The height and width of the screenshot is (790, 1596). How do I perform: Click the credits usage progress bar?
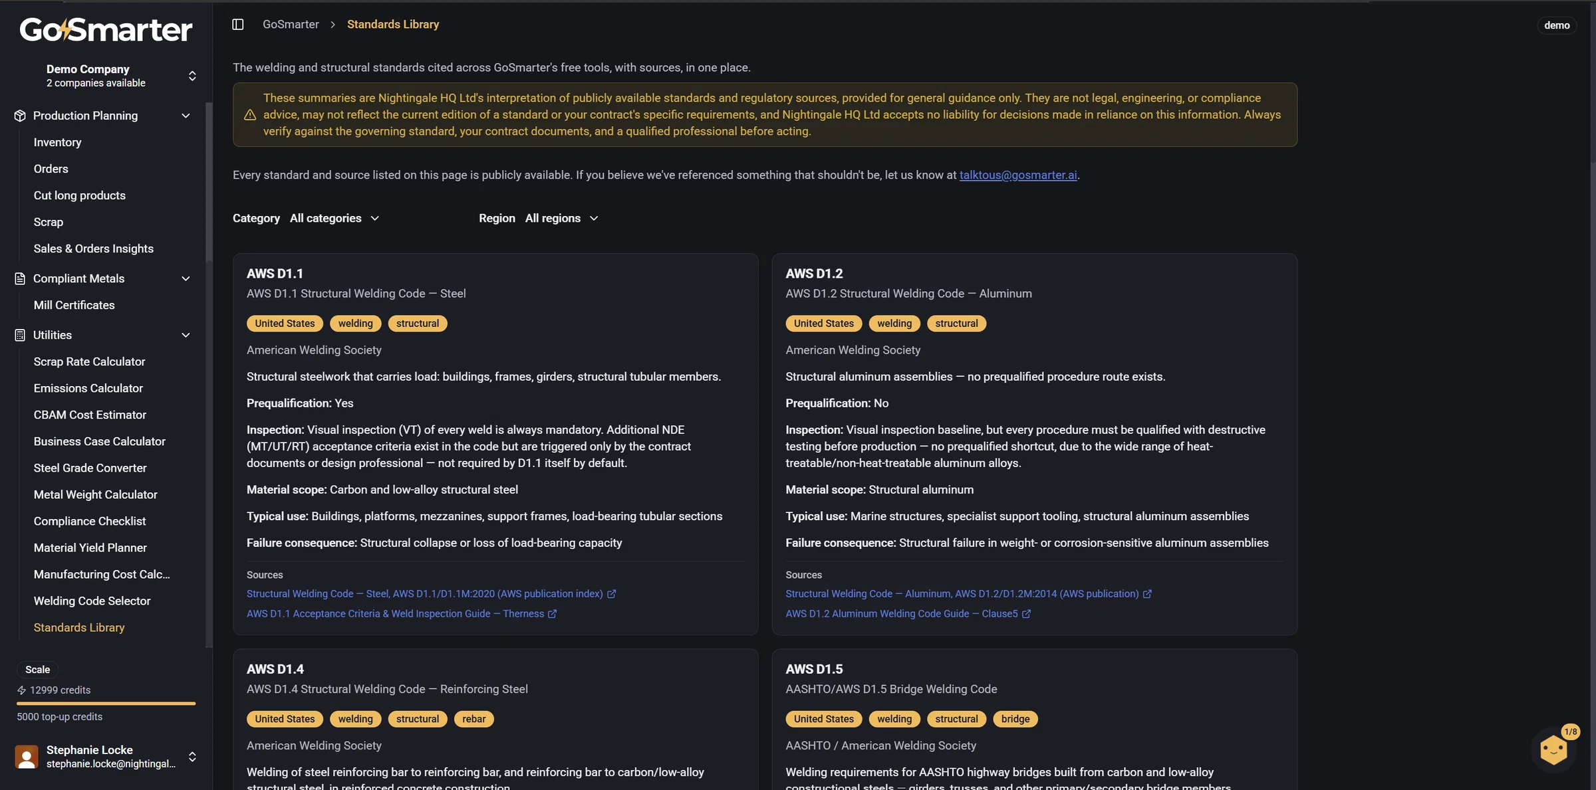click(x=106, y=703)
